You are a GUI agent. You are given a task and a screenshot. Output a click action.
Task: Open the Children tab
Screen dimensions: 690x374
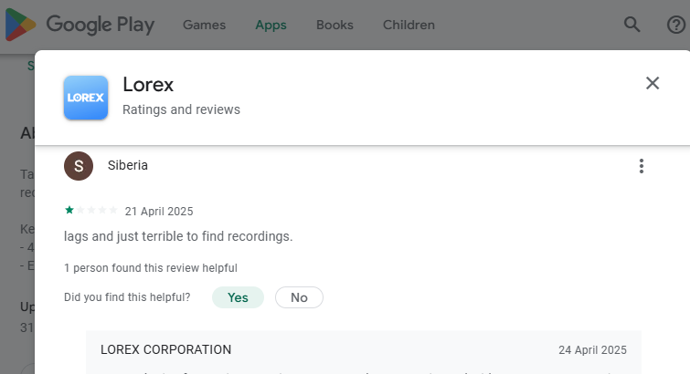point(409,25)
